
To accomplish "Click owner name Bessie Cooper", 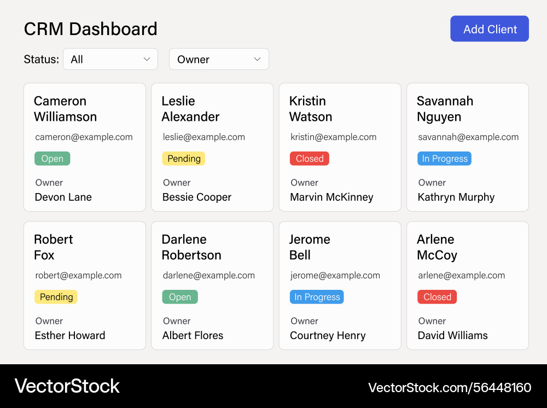I will pos(197,197).
